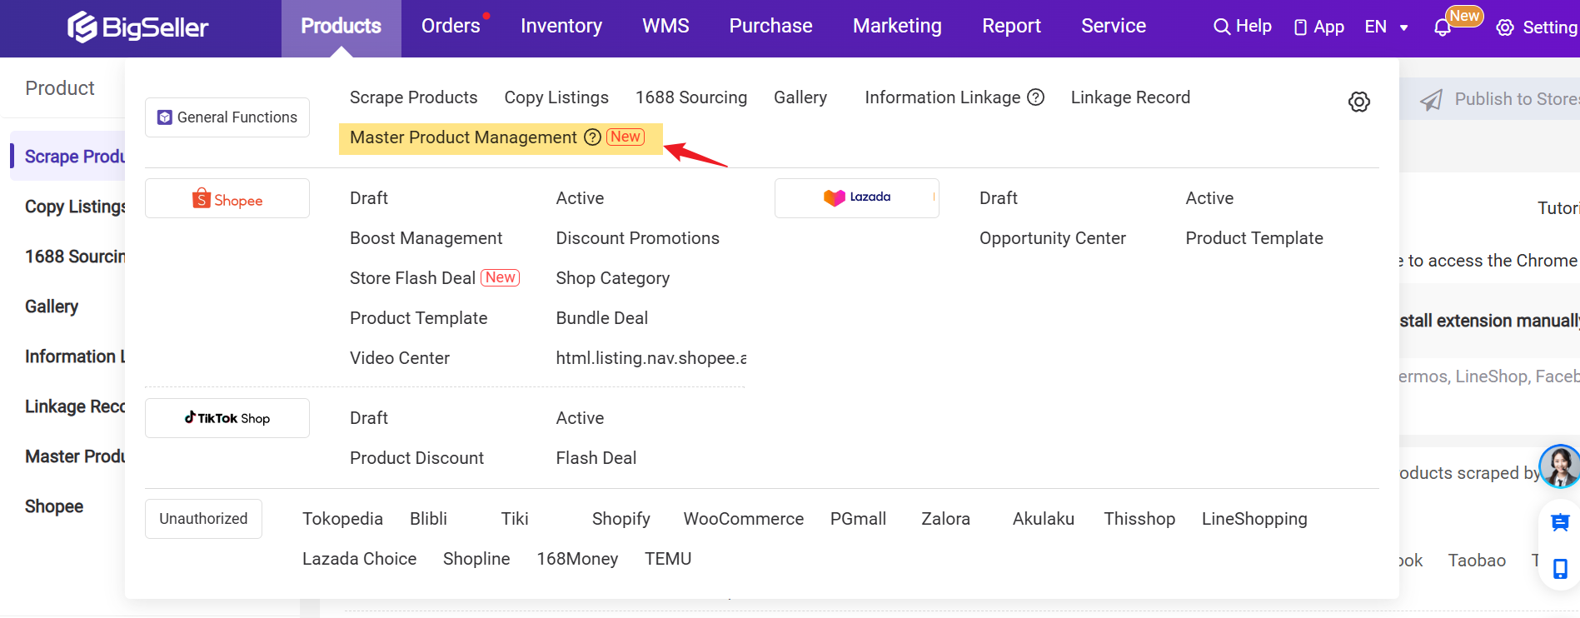
Task: Select PGmall marketplace
Action: point(859,519)
